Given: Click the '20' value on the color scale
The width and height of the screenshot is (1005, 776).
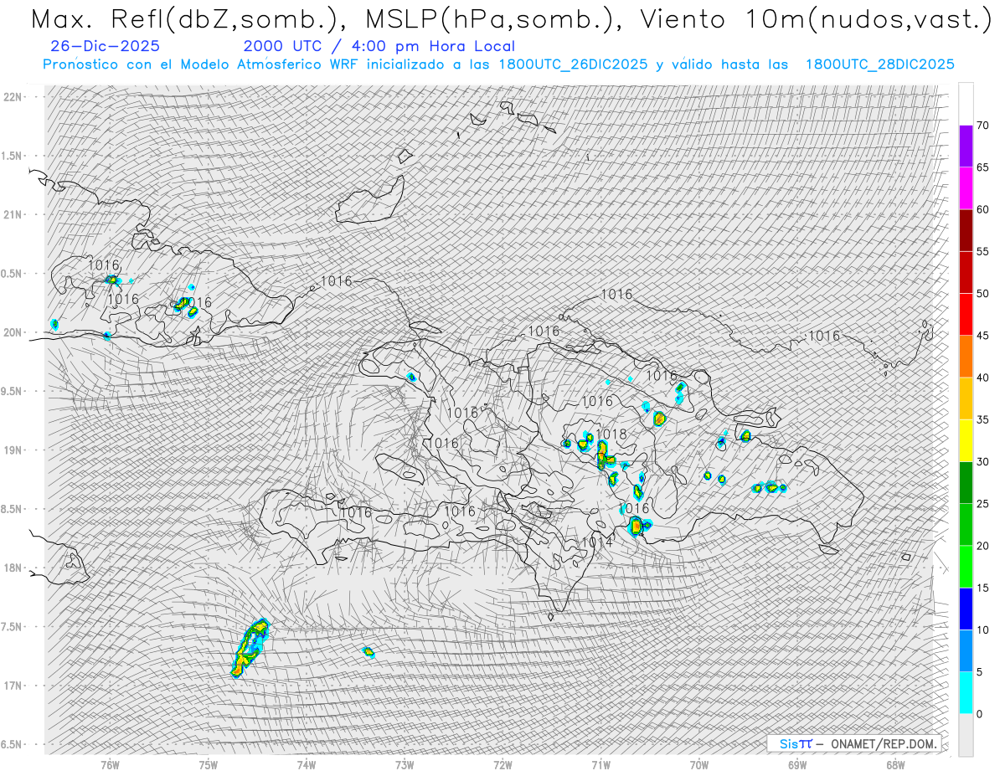Looking at the screenshot, I should [x=982, y=546].
